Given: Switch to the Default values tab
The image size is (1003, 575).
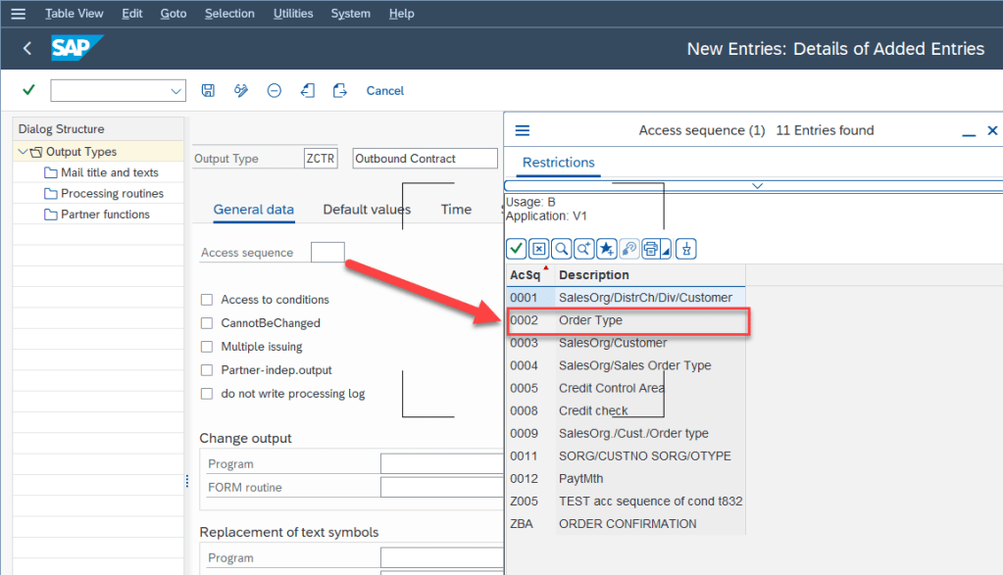Looking at the screenshot, I should (x=367, y=210).
